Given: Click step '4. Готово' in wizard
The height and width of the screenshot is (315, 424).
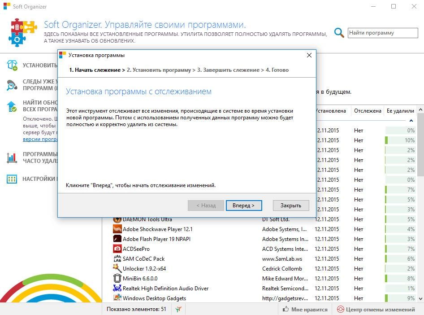Looking at the screenshot, I should point(277,70).
